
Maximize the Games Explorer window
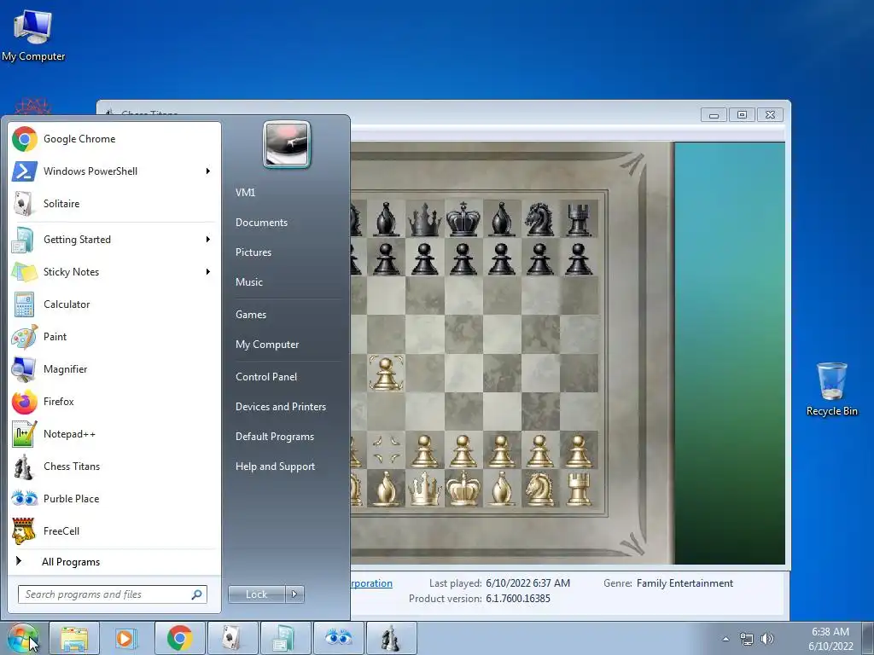[x=742, y=115]
